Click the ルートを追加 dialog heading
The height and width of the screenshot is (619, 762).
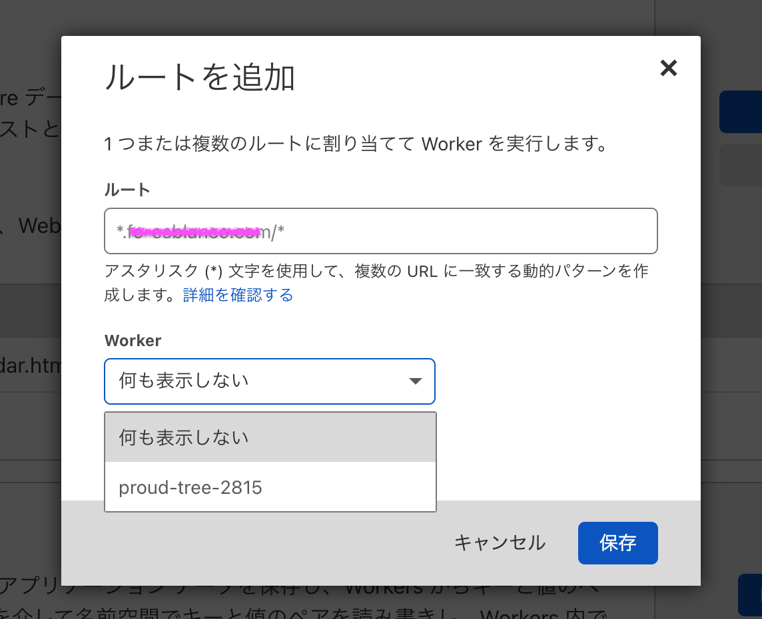tap(200, 78)
